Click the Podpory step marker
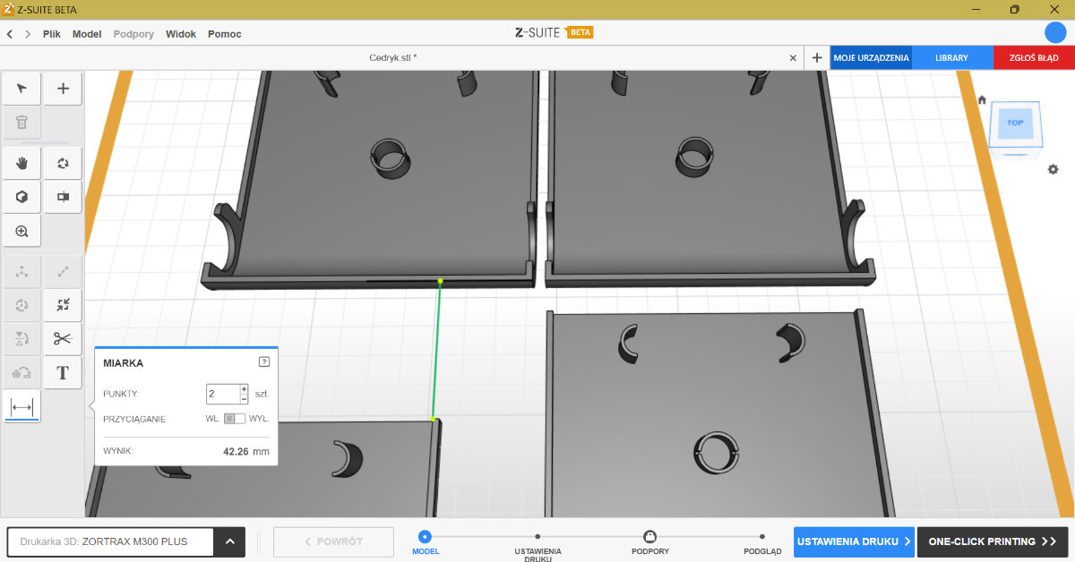 tap(649, 537)
